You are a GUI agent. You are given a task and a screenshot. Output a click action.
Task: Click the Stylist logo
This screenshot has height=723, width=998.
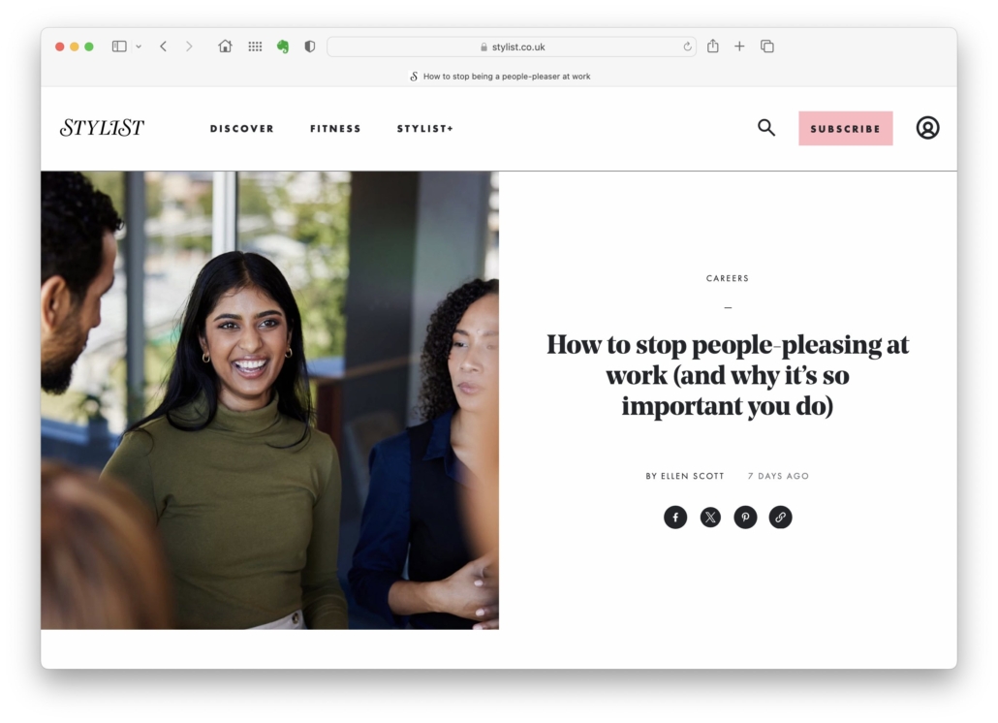[102, 128]
